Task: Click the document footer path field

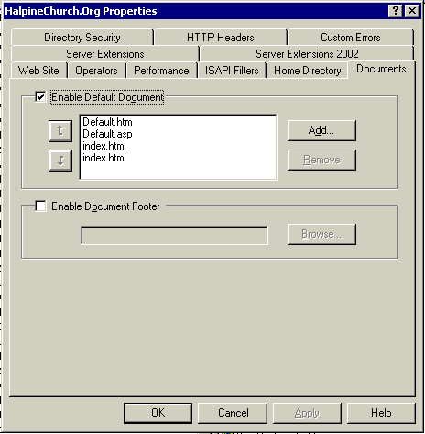Action: [175, 235]
